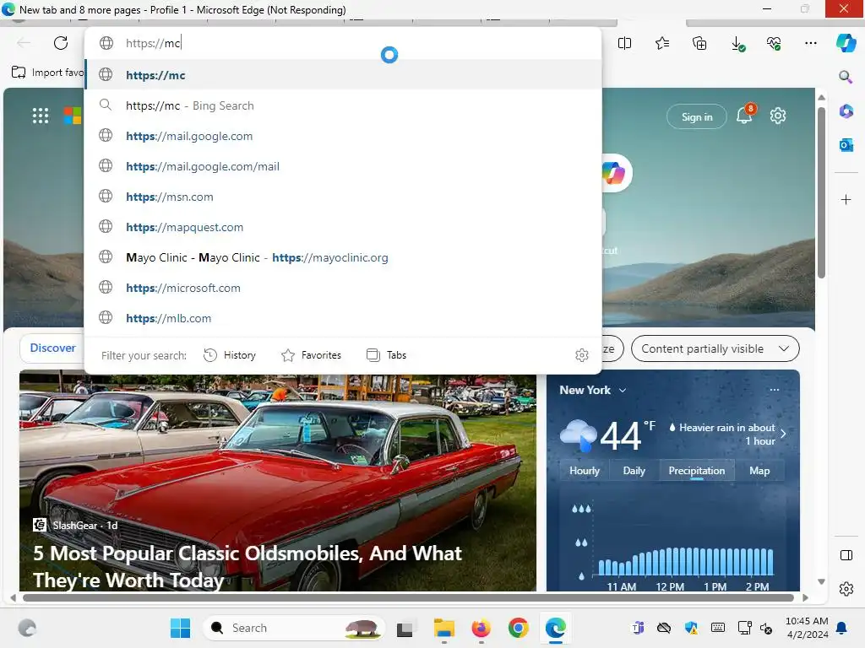Open the Downloads icon
The width and height of the screenshot is (865, 648).
point(737,44)
